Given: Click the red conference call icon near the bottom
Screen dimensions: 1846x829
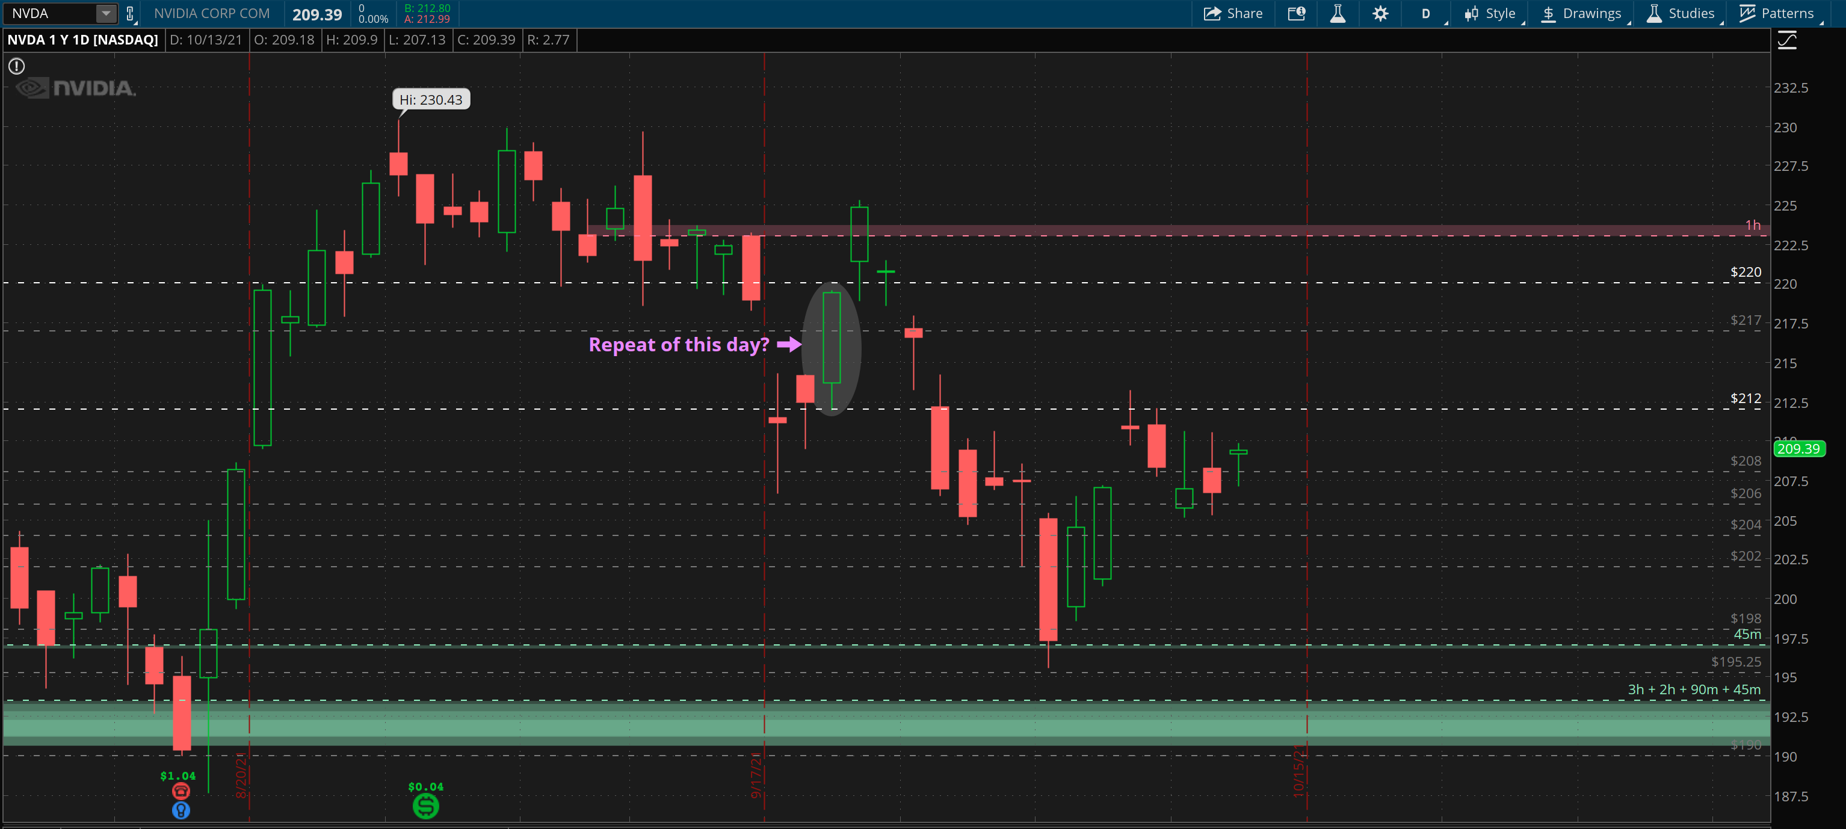Looking at the screenshot, I should [181, 790].
